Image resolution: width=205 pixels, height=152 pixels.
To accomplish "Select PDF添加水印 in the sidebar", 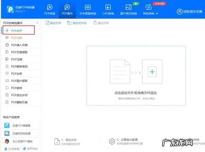I will coord(21,95).
